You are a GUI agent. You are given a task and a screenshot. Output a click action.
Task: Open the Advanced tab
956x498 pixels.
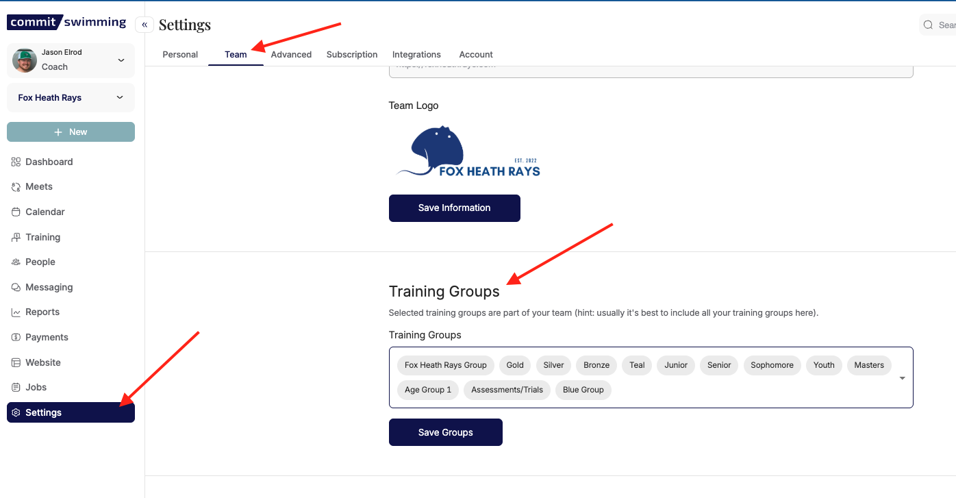pos(291,54)
